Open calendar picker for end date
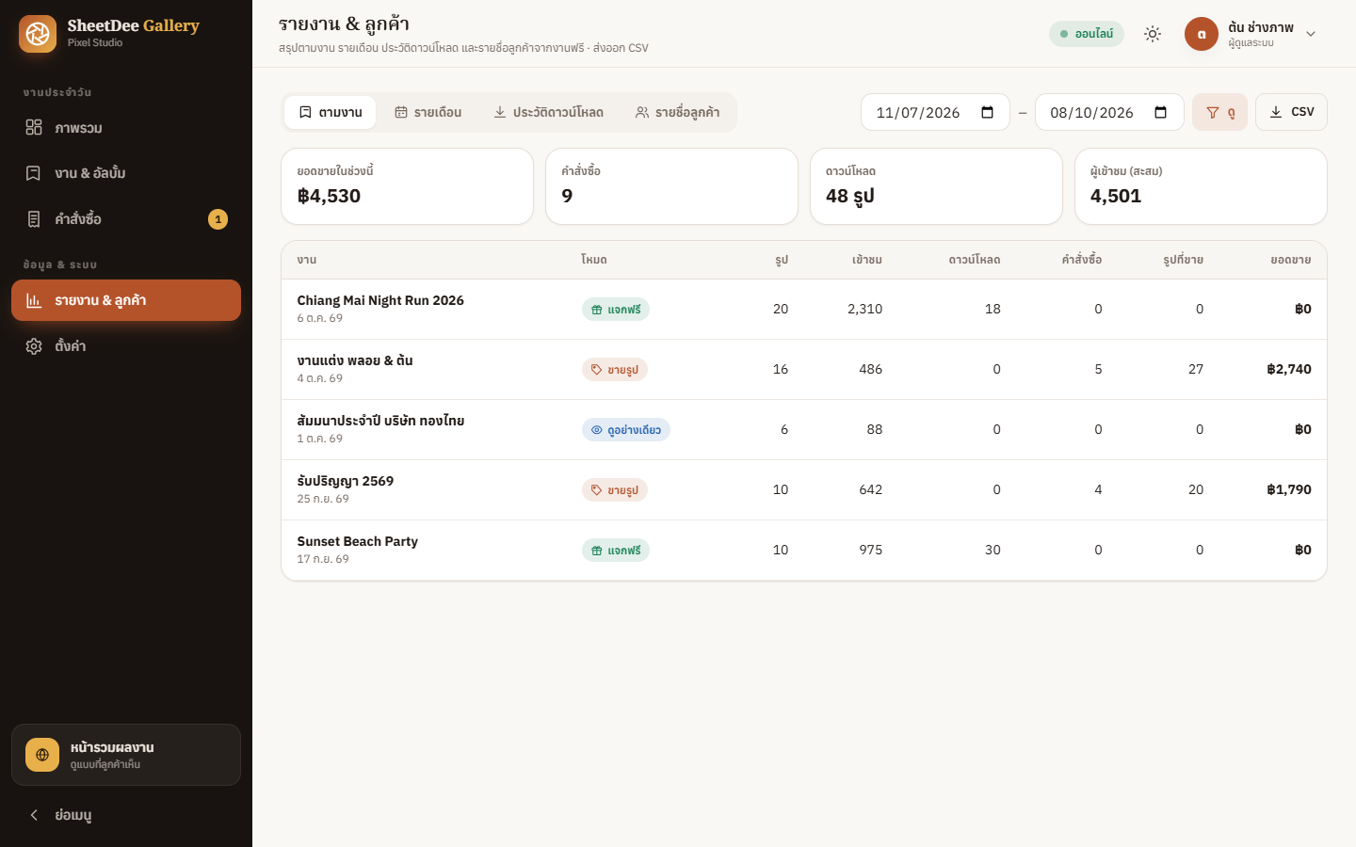This screenshot has width=1356, height=847. (x=1160, y=112)
